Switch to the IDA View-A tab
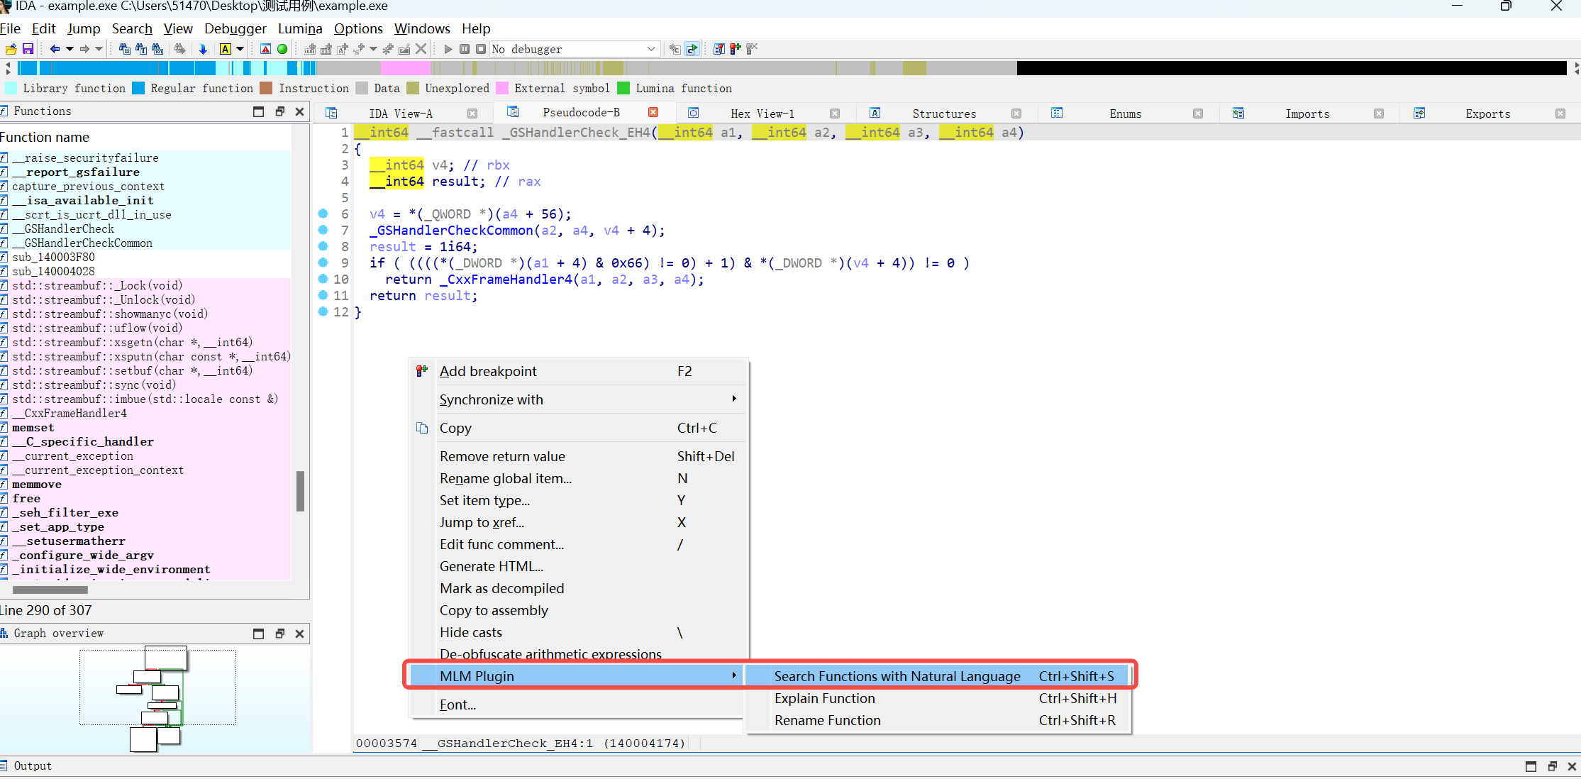 pos(400,114)
